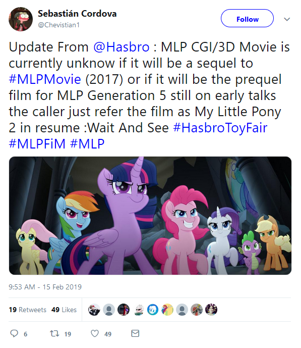Open the #MLPFiM hashtag
The height and width of the screenshot is (348, 301).
[x=37, y=143]
